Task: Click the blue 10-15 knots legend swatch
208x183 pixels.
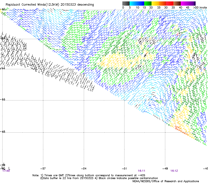Action: coord(141,3)
